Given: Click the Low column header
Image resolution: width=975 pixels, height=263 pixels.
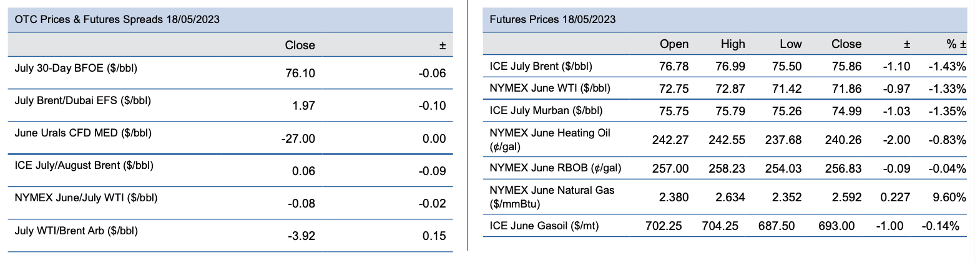Looking at the screenshot, I should 790,44.
